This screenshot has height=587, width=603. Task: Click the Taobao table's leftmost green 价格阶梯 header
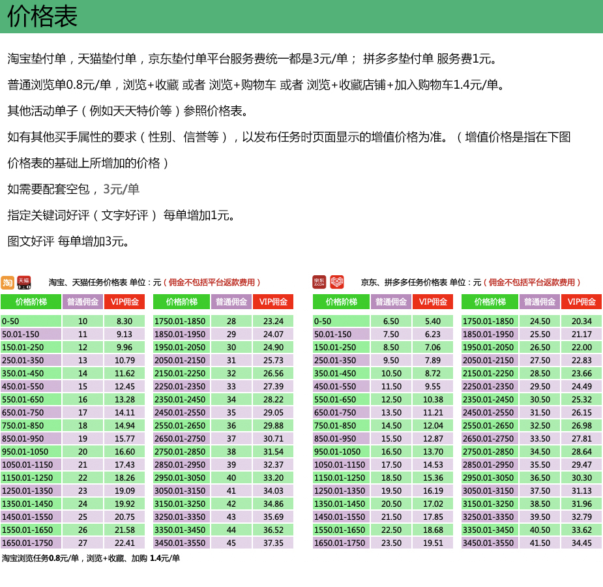tap(31, 302)
